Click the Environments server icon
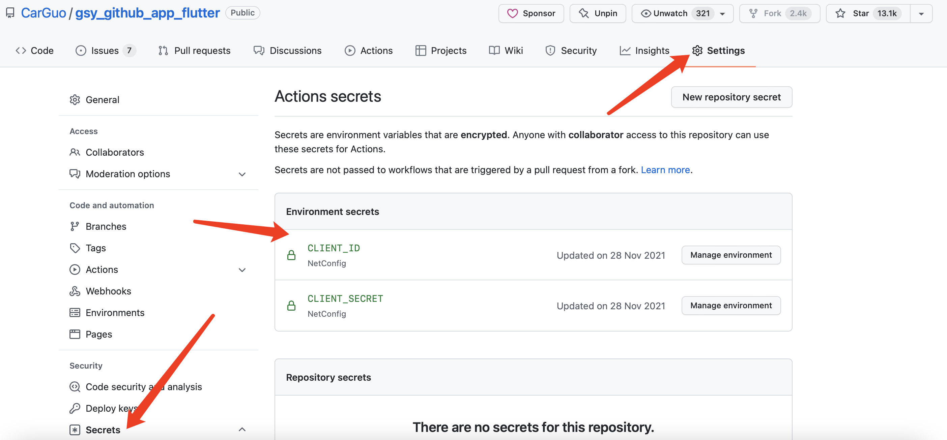Screen dimensions: 947x440 point(75,313)
